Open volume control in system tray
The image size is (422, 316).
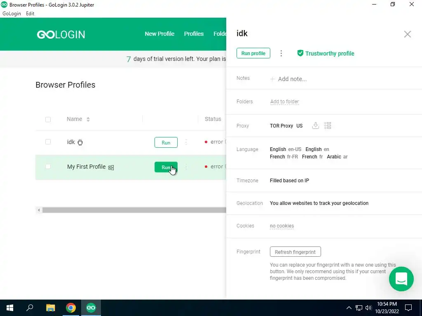tap(368, 308)
